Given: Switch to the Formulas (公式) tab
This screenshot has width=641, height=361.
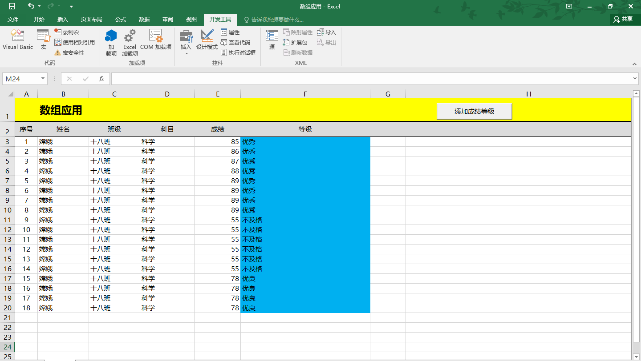Looking at the screenshot, I should click(x=121, y=20).
